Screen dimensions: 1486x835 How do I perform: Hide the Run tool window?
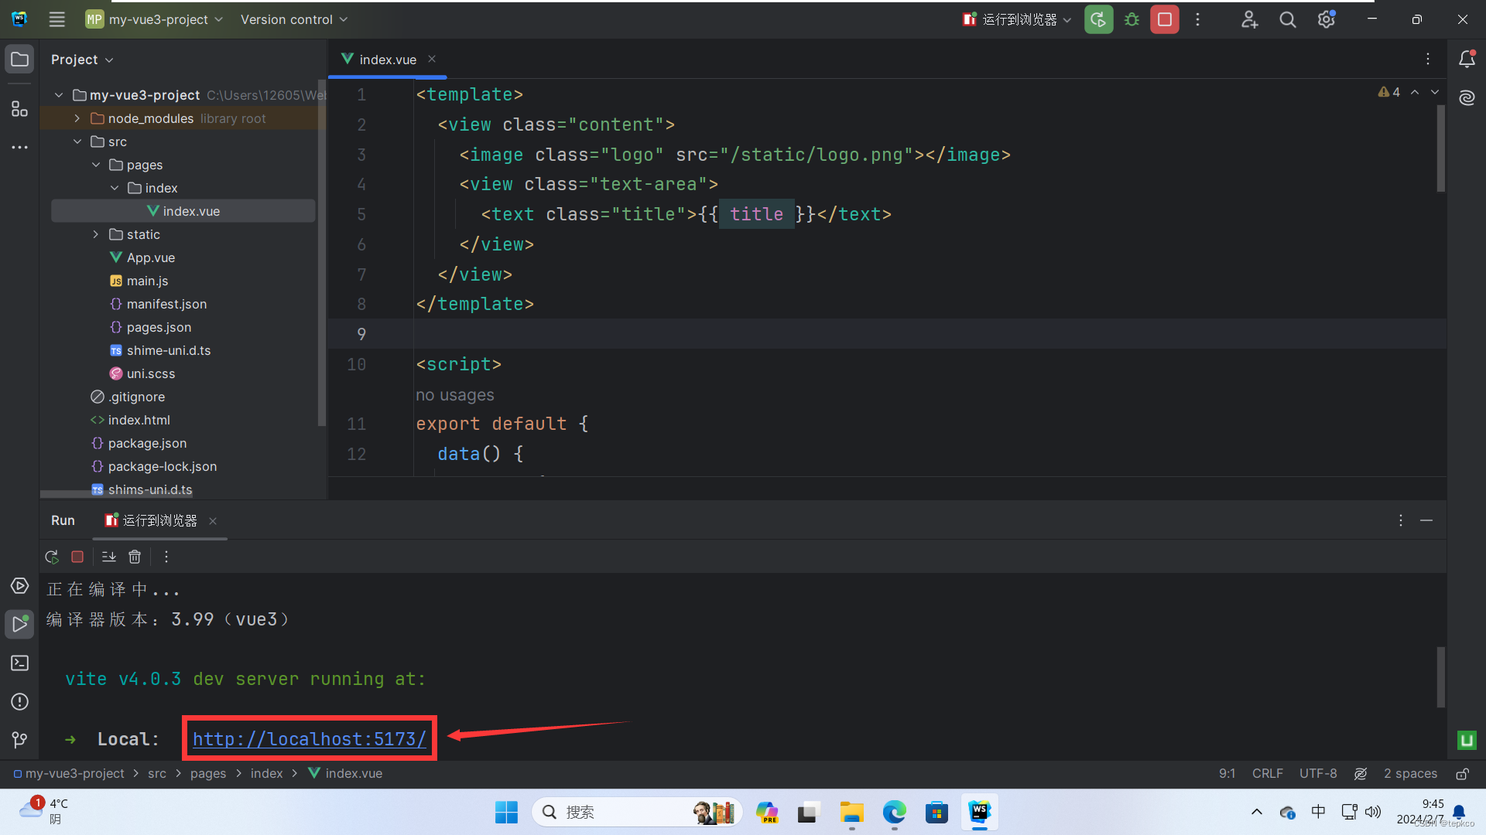[1426, 521]
